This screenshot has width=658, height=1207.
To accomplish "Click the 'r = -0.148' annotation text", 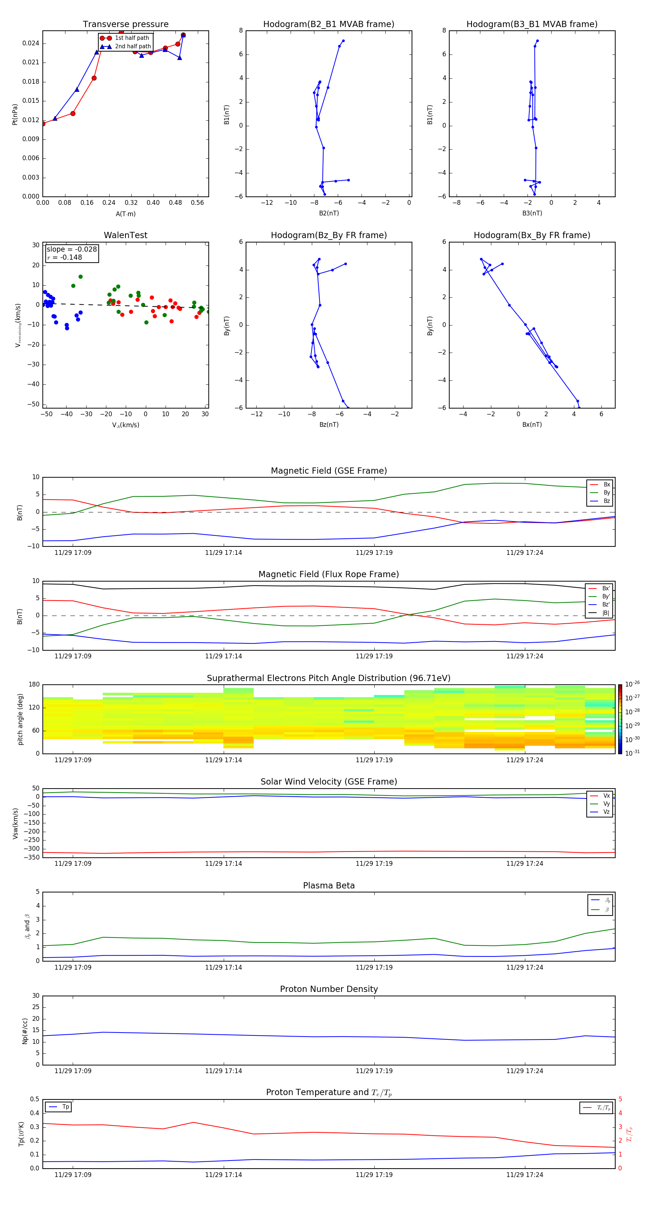I will click(65, 257).
